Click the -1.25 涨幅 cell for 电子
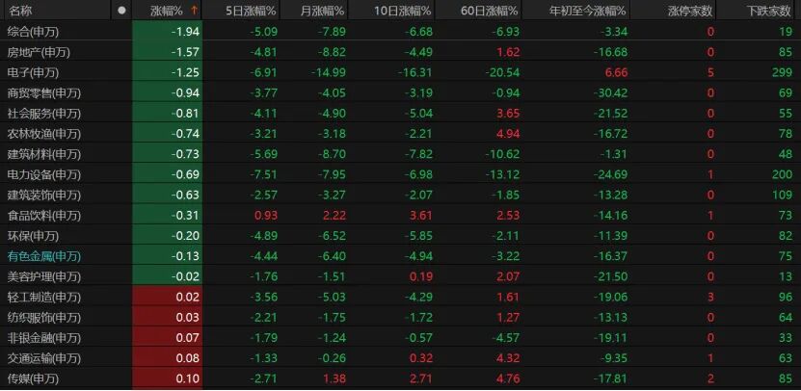The height and width of the screenshot is (391, 801). (167, 72)
